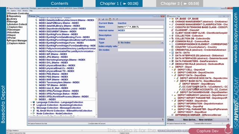The width and height of the screenshot is (239, 134).
Task: Expand the CHANGE MANAGEMENT (abstract) node
Action: pos(170,22)
